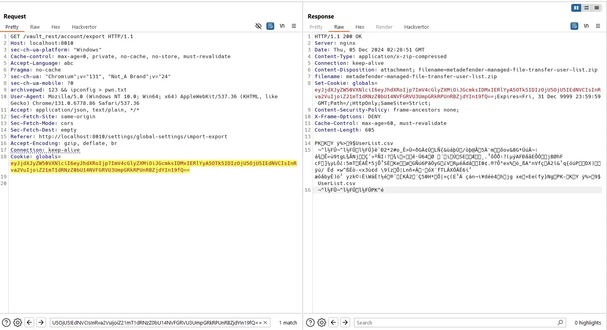This screenshot has width=607, height=330.
Task: Open Response panel hamburger menu
Action: (x=598, y=26)
